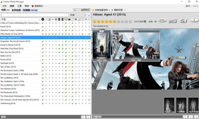The width and height of the screenshot is (199, 119).
Task: Sort by the extrathumbs T column icon
Action: (x=62, y=19)
